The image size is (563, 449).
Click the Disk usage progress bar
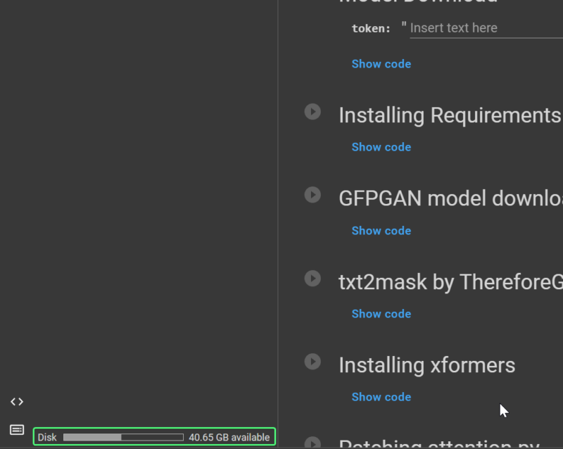(120, 437)
